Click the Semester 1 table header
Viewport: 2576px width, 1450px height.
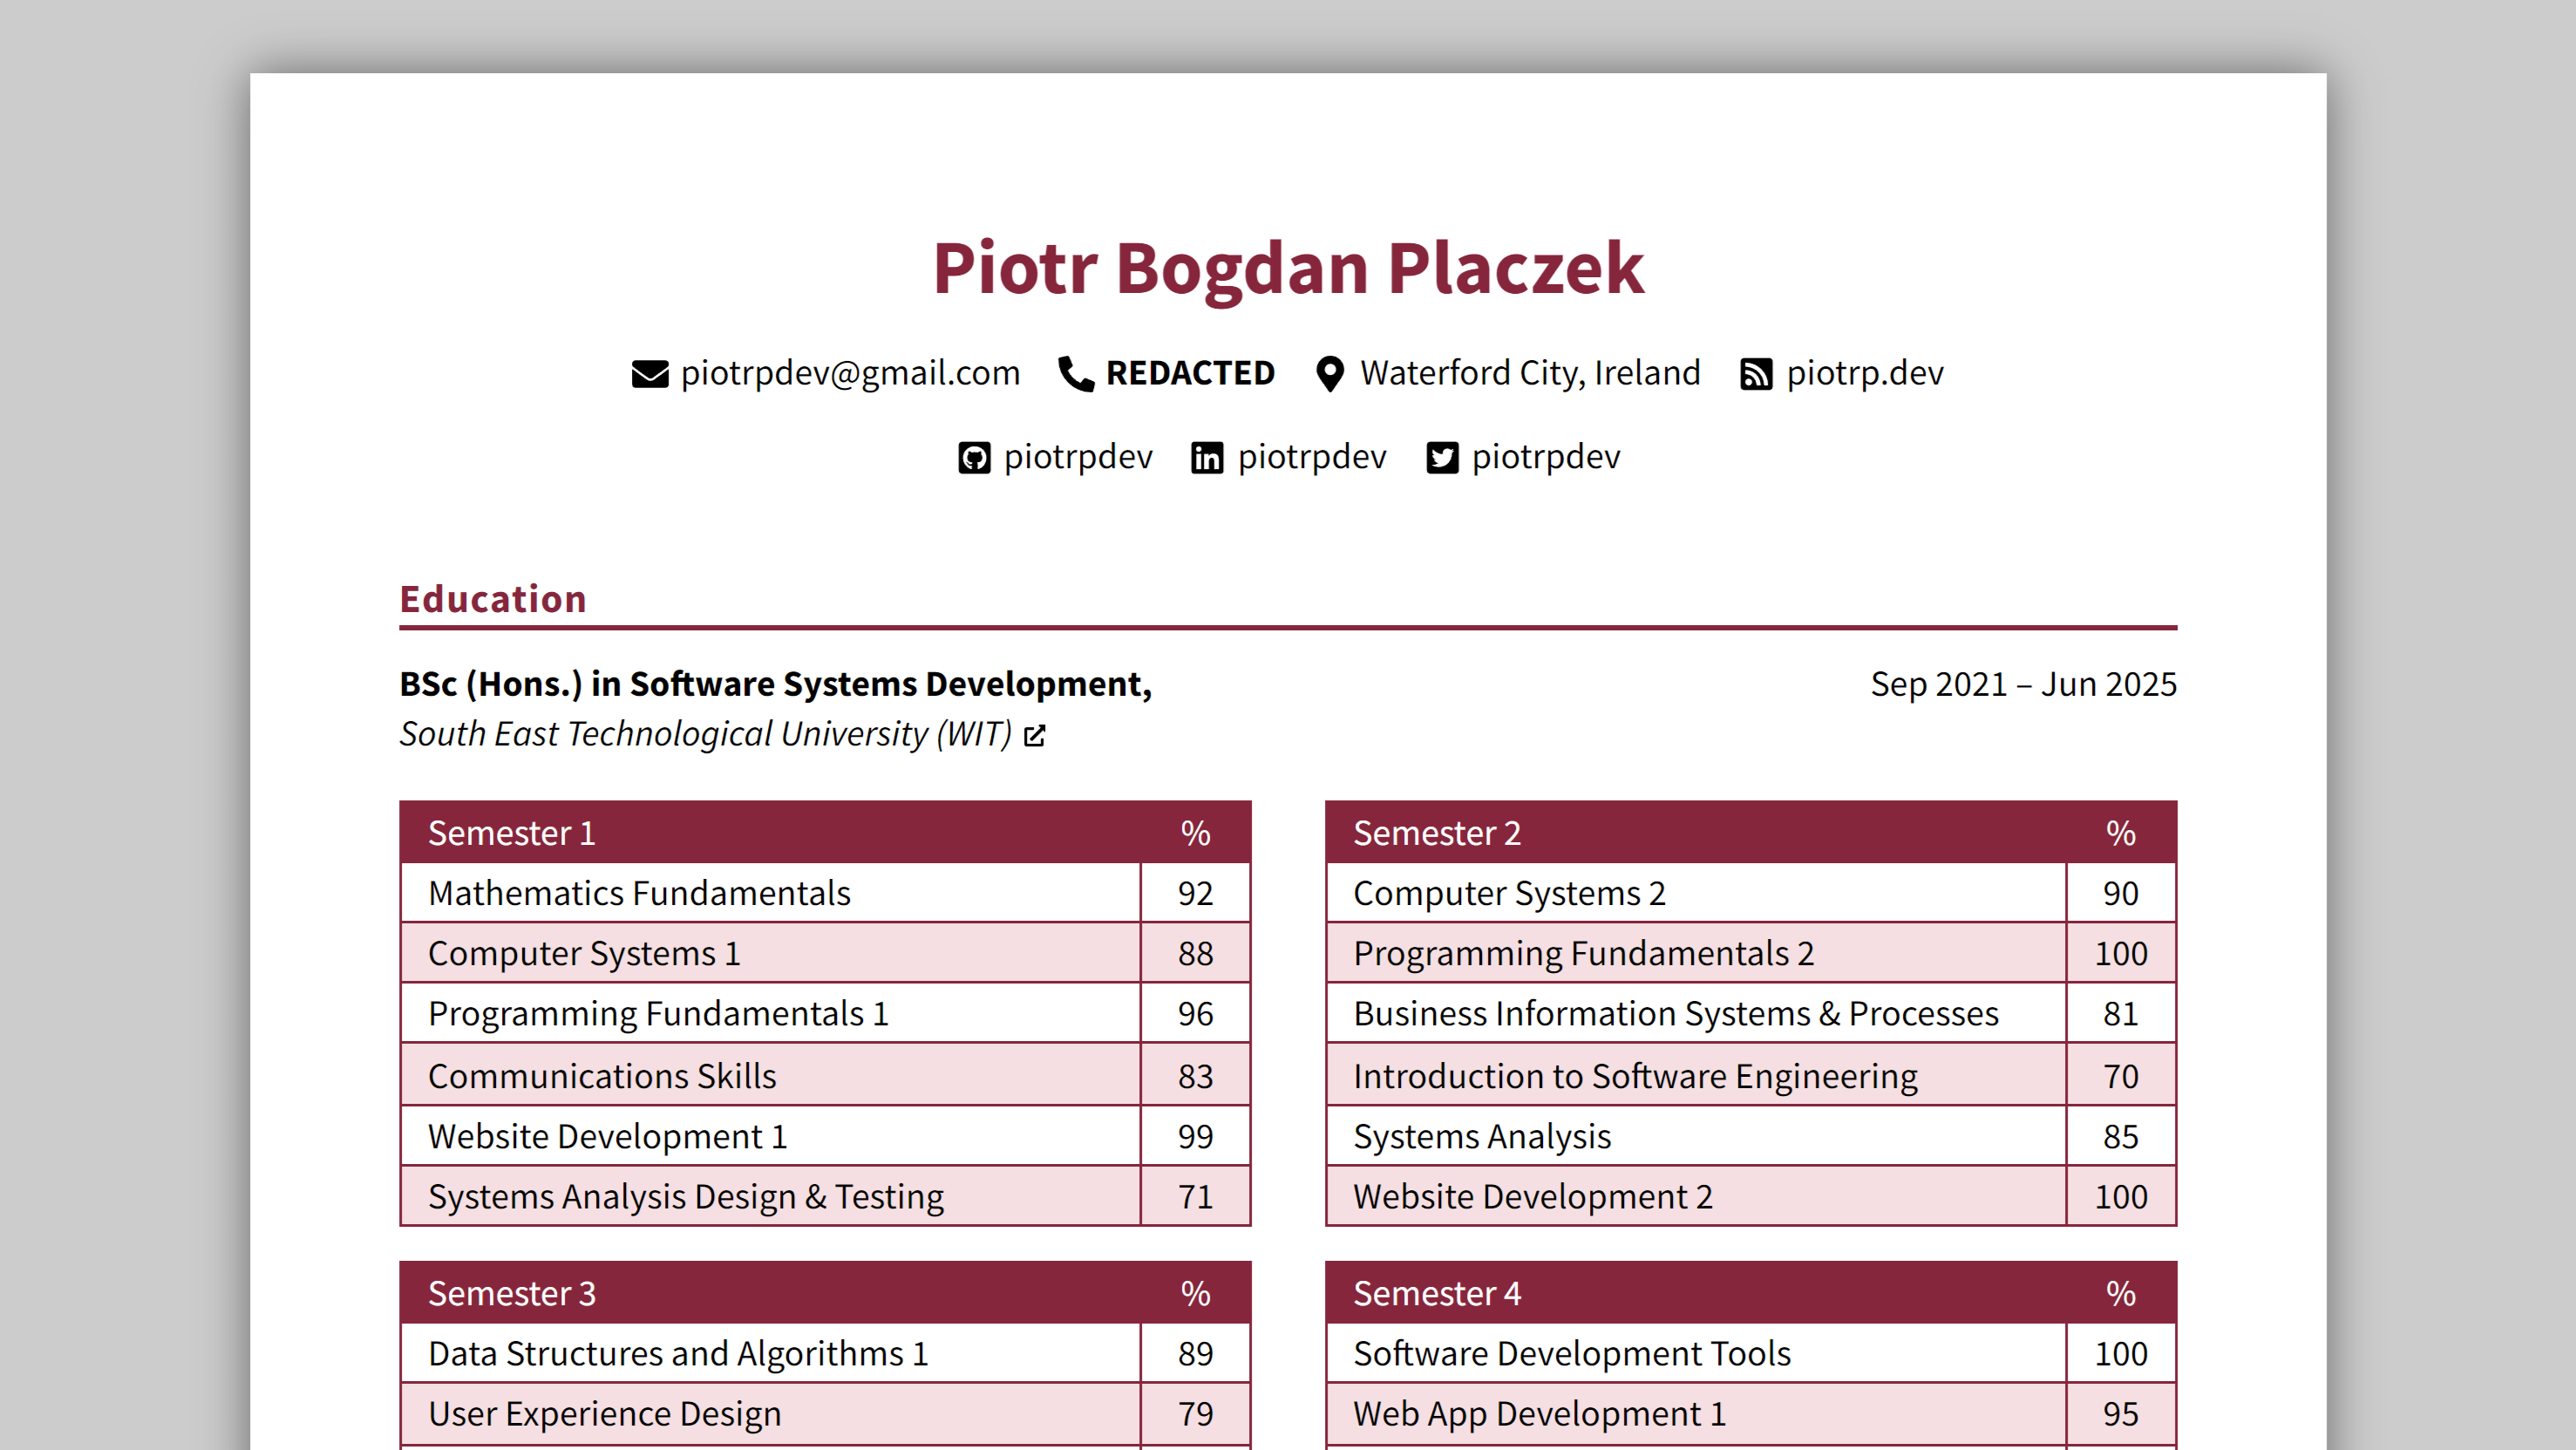pos(512,833)
